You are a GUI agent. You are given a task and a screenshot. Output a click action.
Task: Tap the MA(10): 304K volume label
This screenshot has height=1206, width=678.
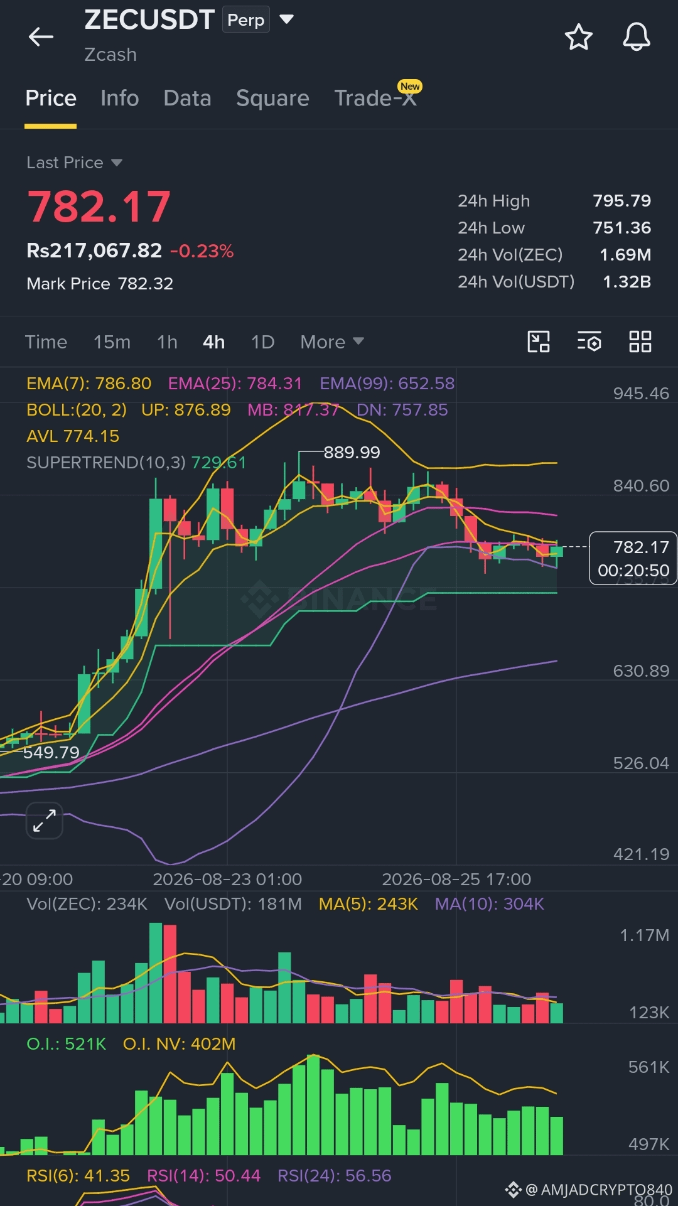[490, 904]
